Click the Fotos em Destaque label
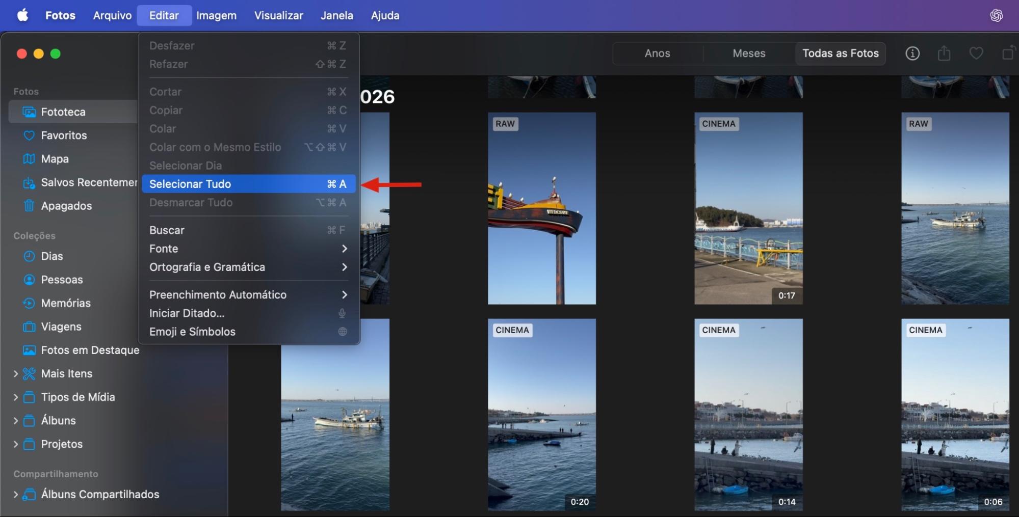This screenshot has width=1019, height=517. 90,350
